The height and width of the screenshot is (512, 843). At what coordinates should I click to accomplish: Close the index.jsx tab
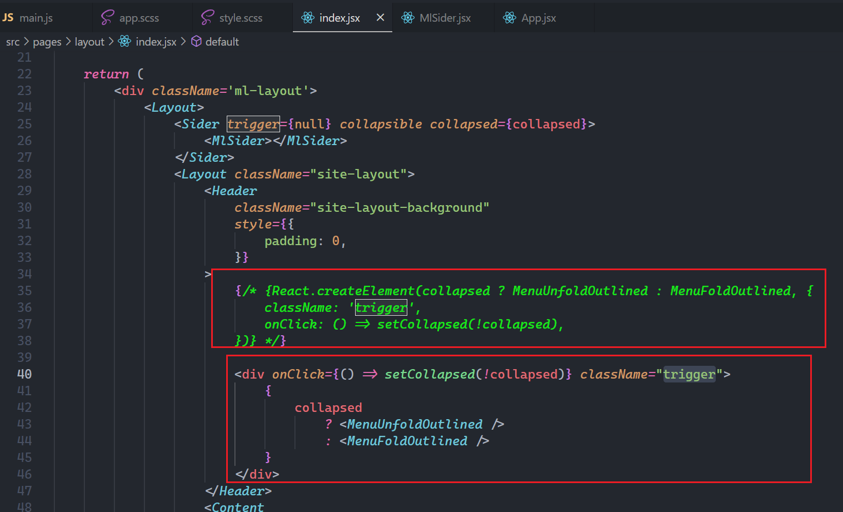[x=380, y=18]
